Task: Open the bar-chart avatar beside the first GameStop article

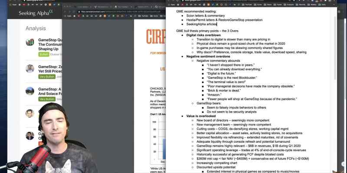Action: (x=30, y=42)
